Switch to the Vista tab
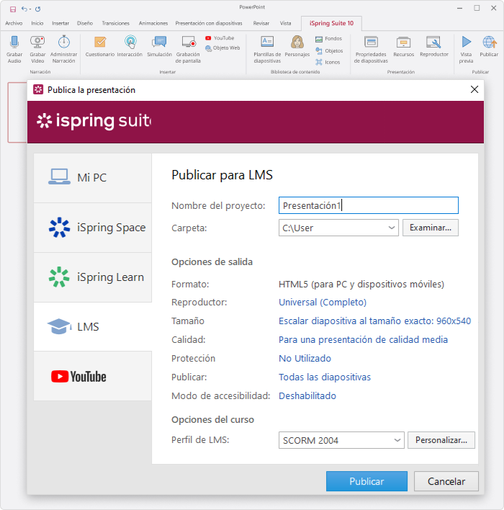Viewport: 504px width, 510px height. tap(286, 24)
